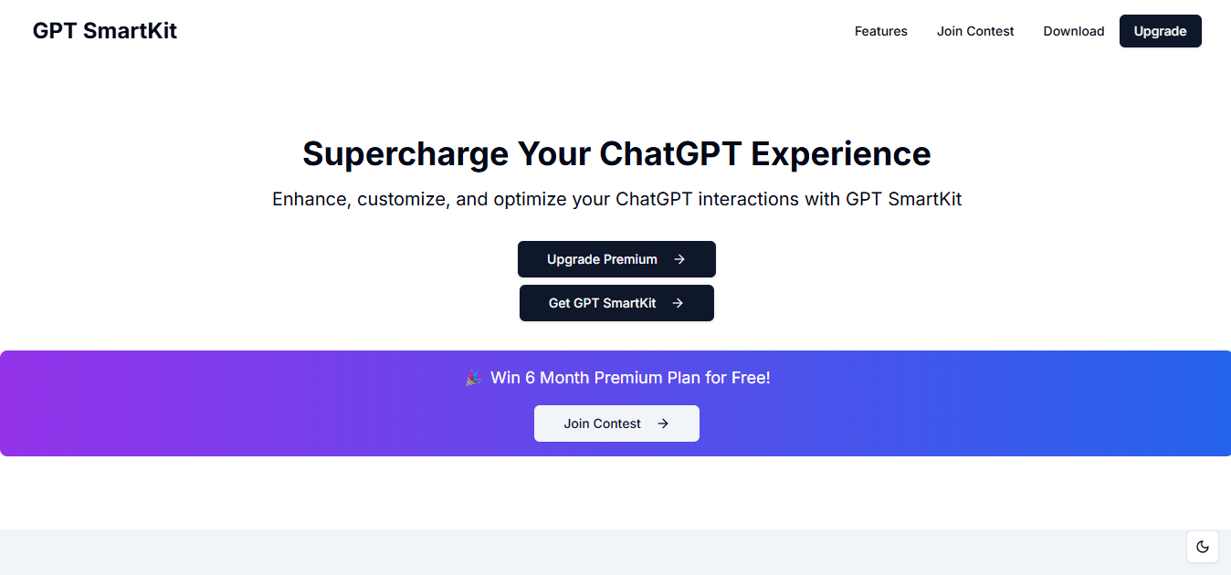Viewport: 1231px width, 575px height.
Task: Select Join Contest in the top navigation
Action: [975, 31]
